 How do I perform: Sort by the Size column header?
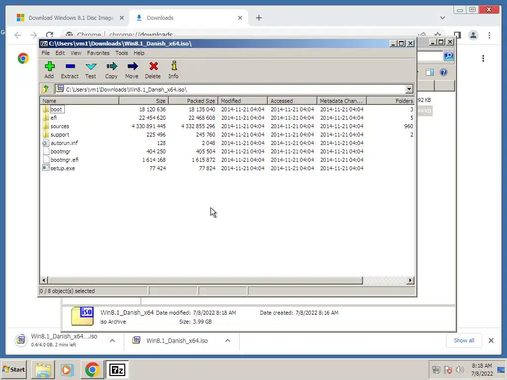(144, 101)
